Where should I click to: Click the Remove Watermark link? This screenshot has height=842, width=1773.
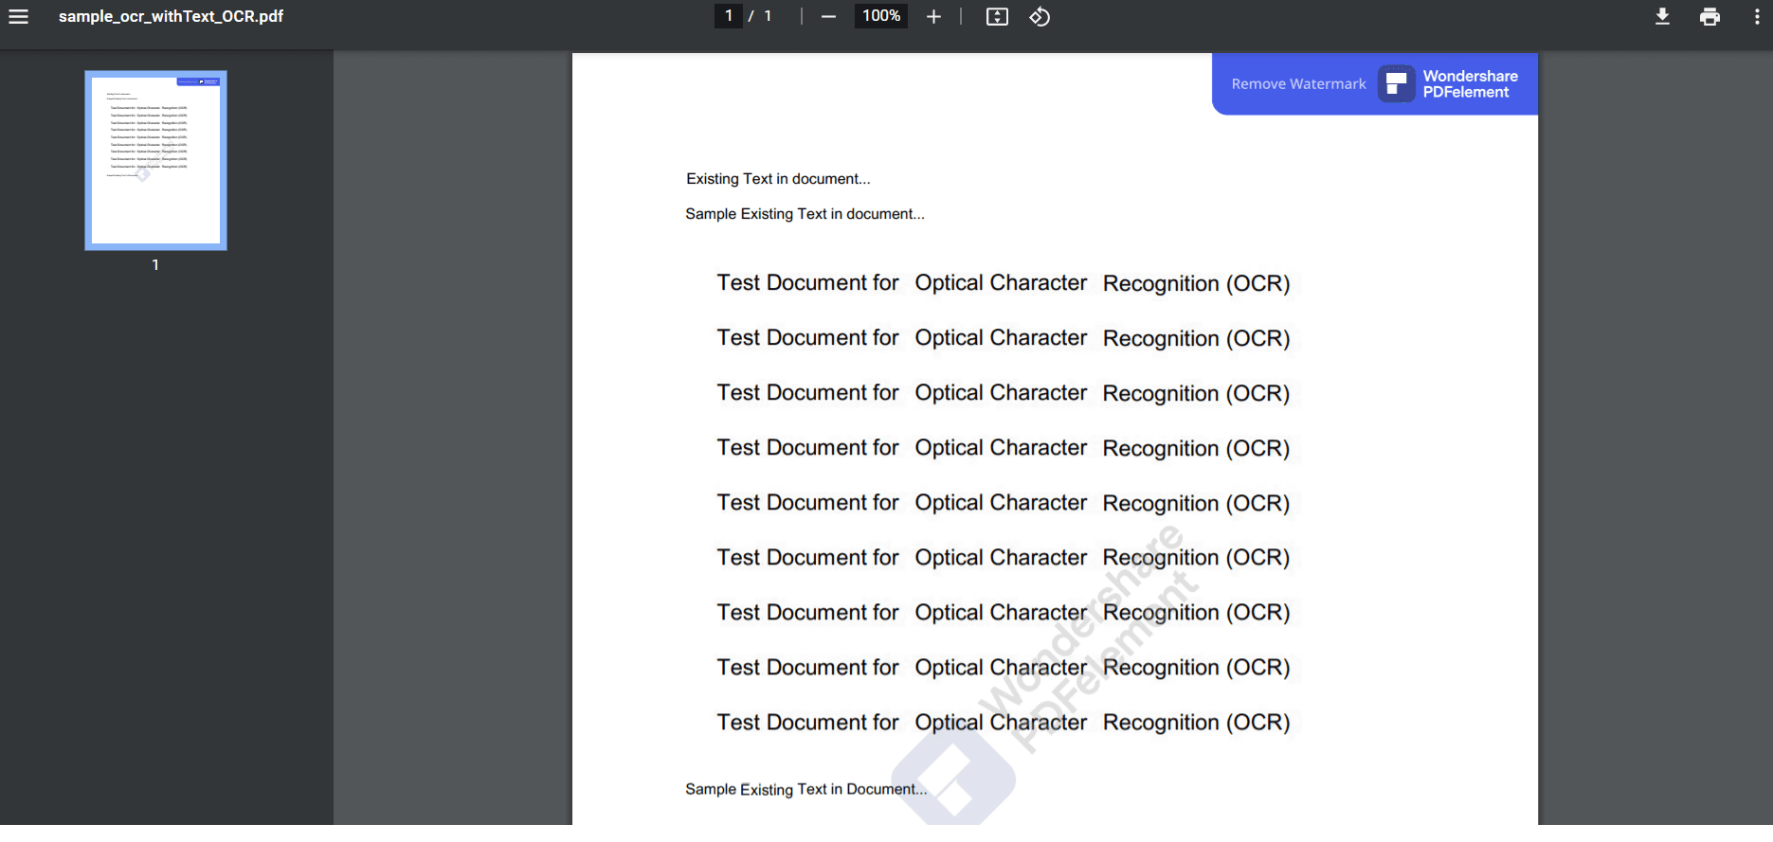[x=1298, y=83]
